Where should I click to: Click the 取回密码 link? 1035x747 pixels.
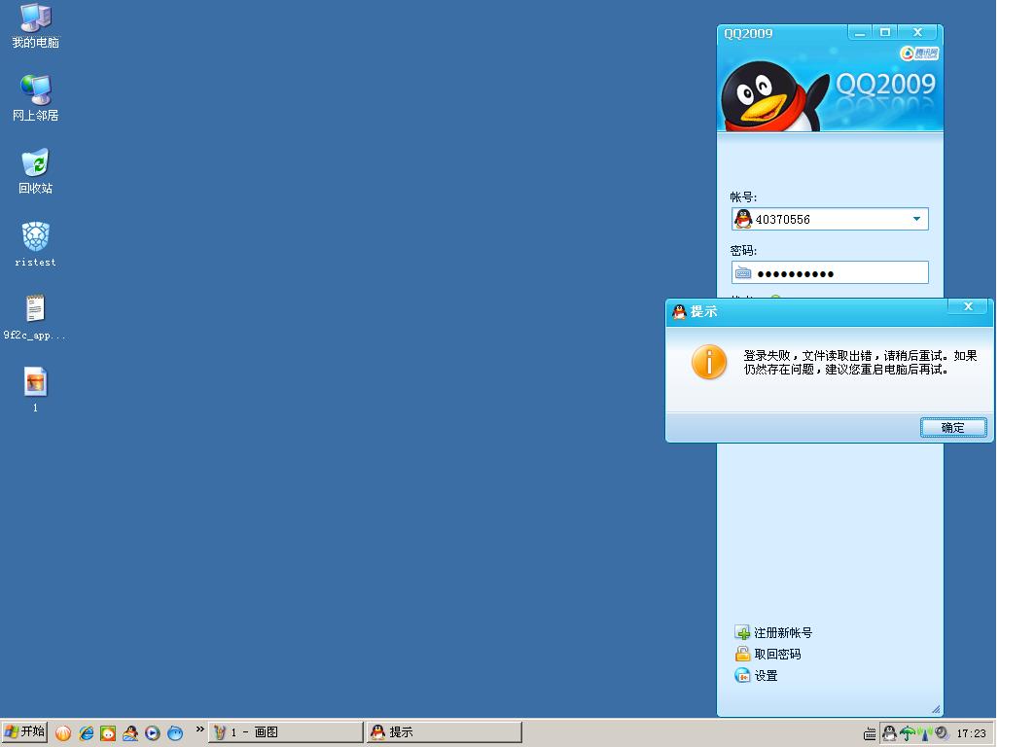tap(777, 654)
